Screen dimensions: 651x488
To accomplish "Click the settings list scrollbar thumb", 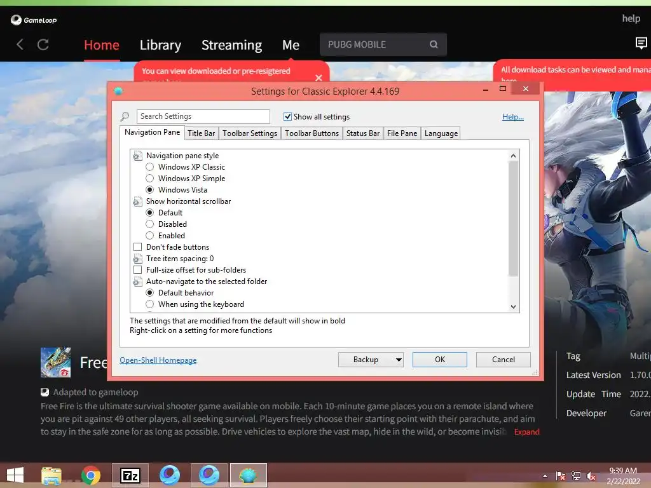I will 513,219.
